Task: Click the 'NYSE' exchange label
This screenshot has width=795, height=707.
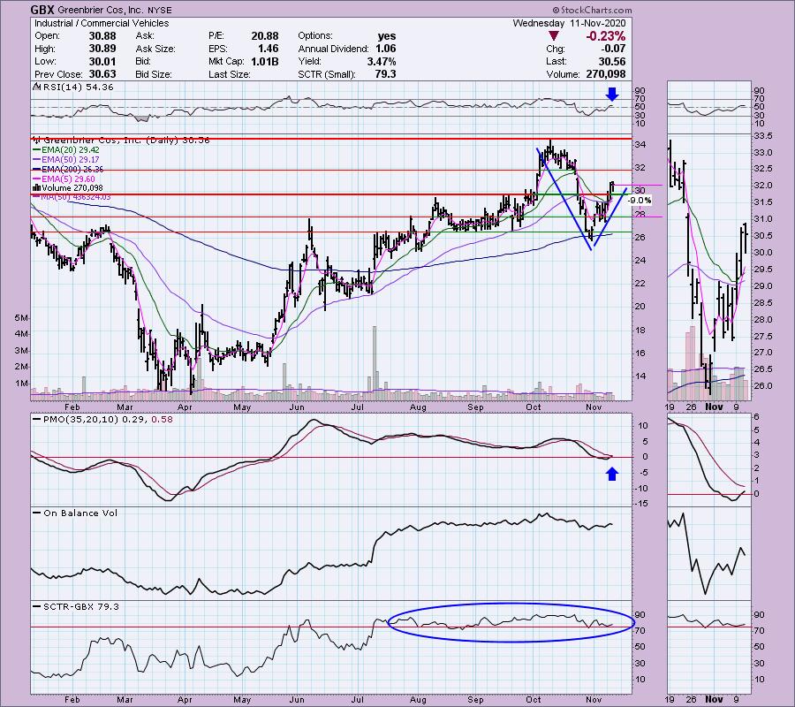Action: pyautogui.click(x=160, y=10)
